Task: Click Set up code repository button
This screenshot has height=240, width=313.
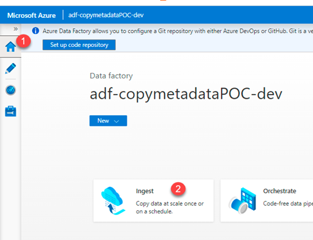Action: click(x=79, y=45)
